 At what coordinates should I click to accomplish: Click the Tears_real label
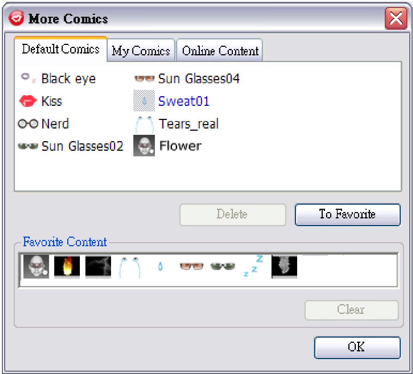pos(189,124)
